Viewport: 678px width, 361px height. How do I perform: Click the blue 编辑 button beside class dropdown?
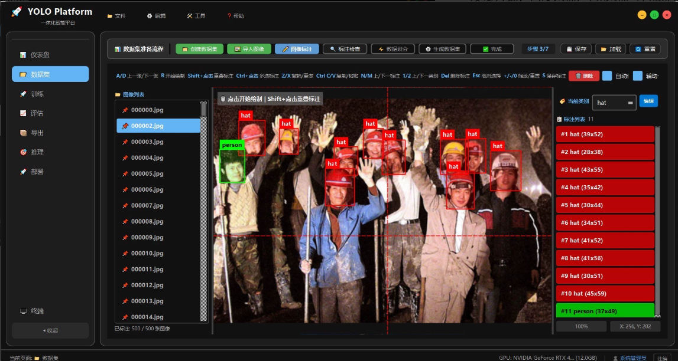click(x=648, y=101)
